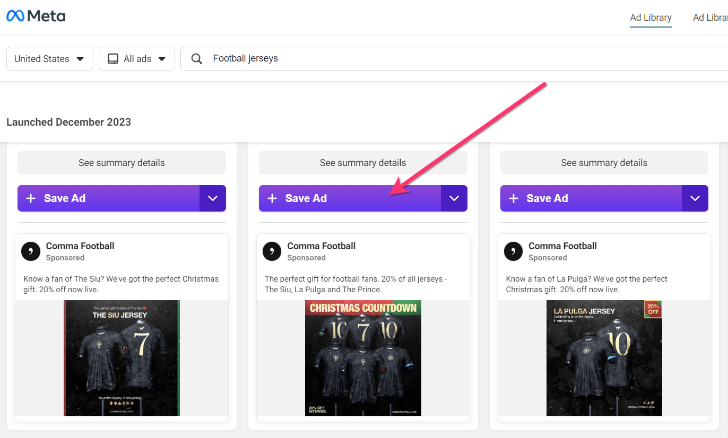This screenshot has width=728, height=438.
Task: Open the La Pulga Jersey ad image
Action: [604, 358]
